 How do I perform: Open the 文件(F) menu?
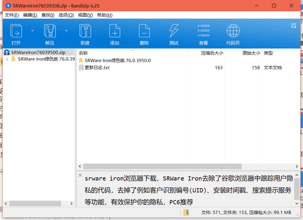click(x=12, y=15)
